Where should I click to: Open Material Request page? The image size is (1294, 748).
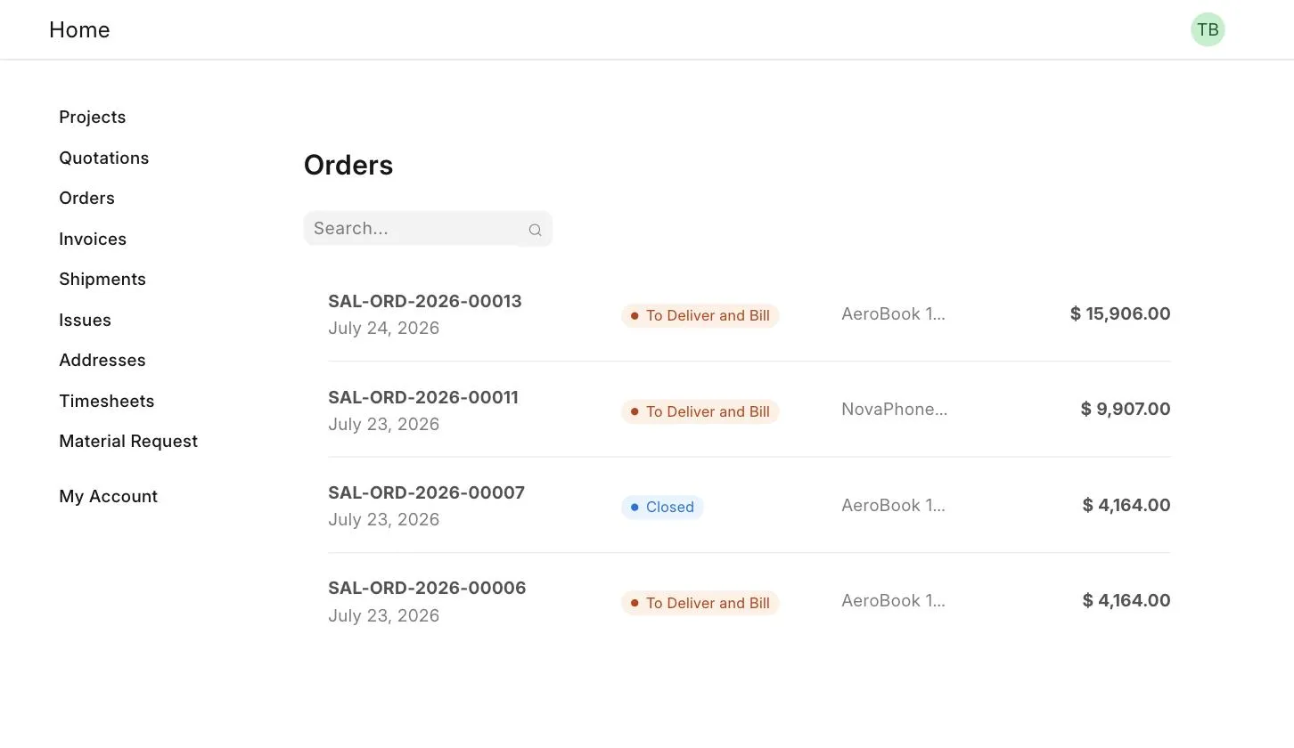pyautogui.click(x=128, y=442)
